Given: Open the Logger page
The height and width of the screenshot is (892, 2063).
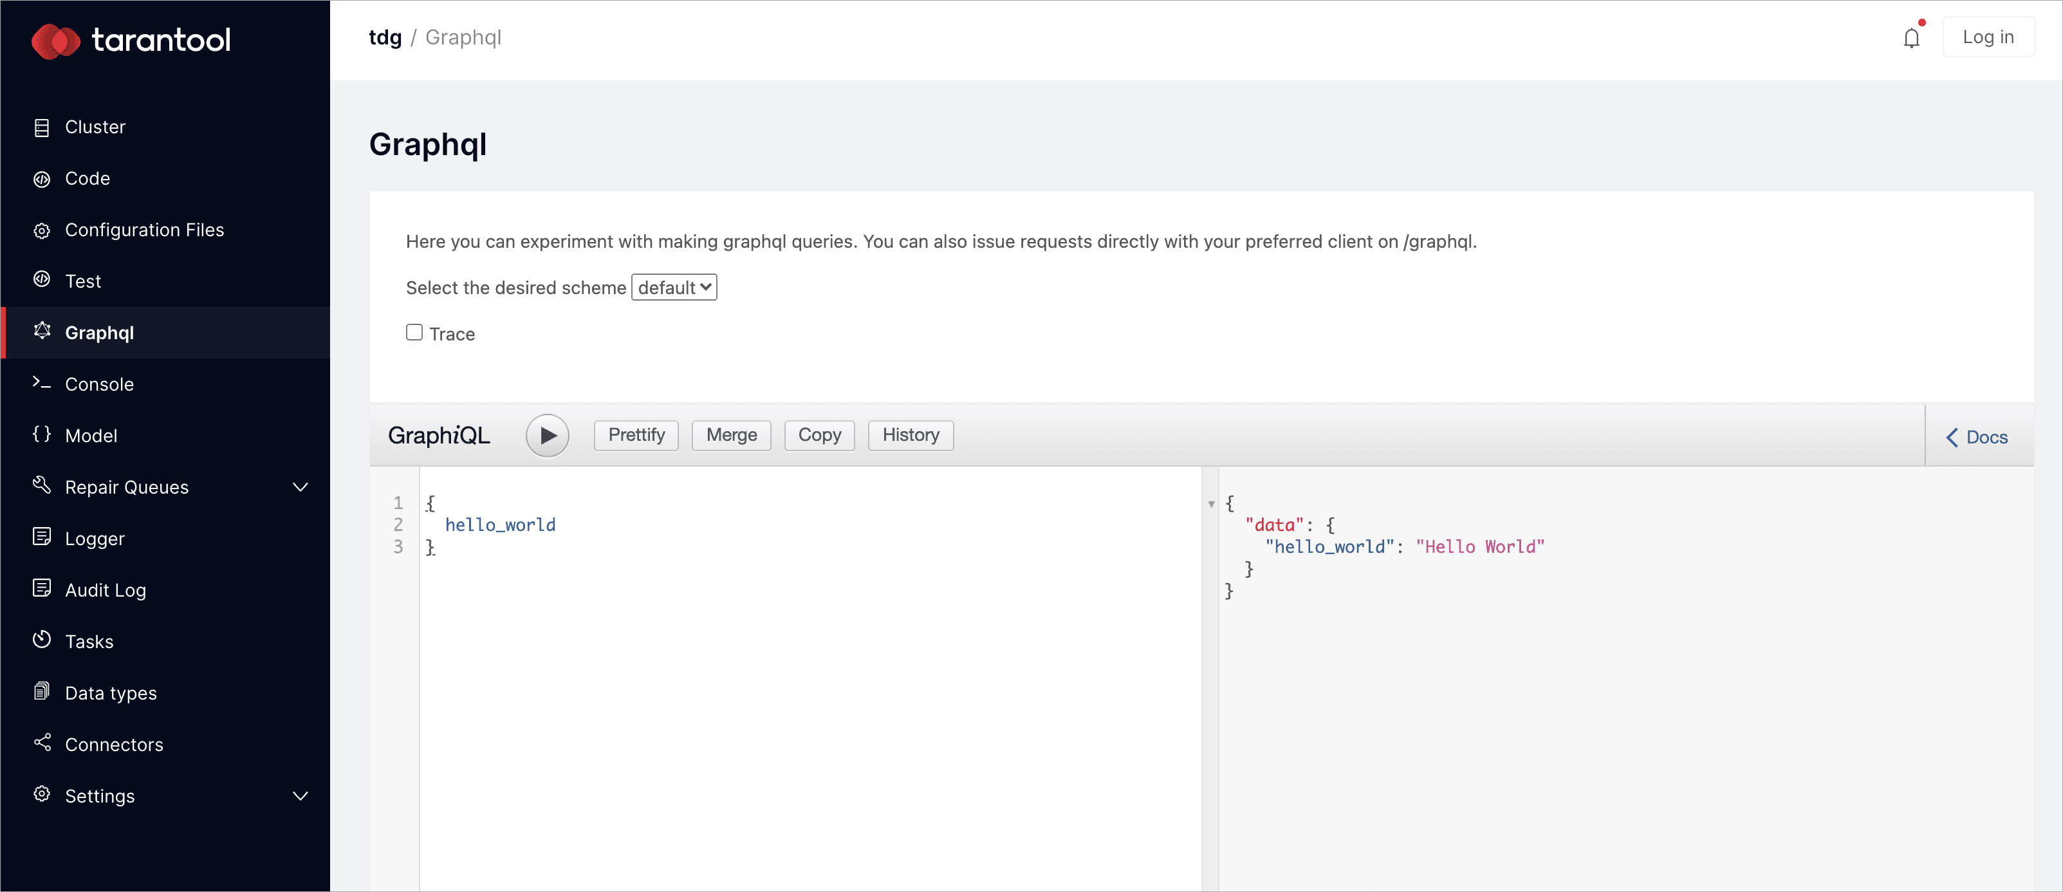Looking at the screenshot, I should 166,539.
